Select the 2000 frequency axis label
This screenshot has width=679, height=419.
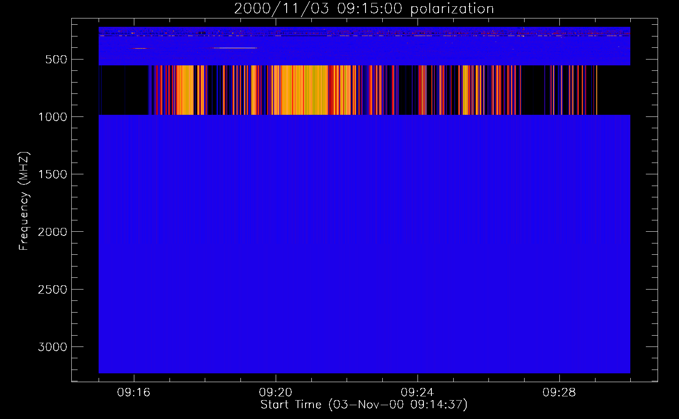tap(52, 232)
